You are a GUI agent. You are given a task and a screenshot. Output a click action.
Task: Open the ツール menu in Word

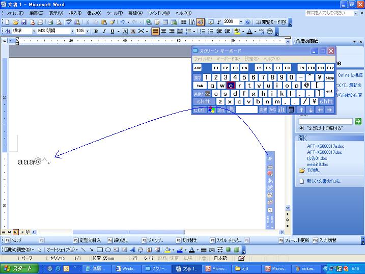click(x=115, y=13)
